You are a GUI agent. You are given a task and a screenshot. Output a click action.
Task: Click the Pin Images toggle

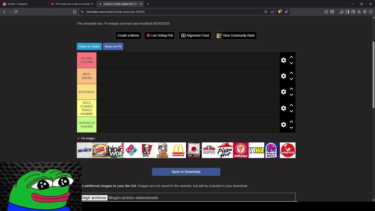pos(86,138)
